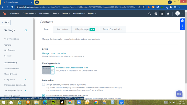Screen dimensions: 187x105
Task: Expand the Integrations sidebar section
Action: 26,80
